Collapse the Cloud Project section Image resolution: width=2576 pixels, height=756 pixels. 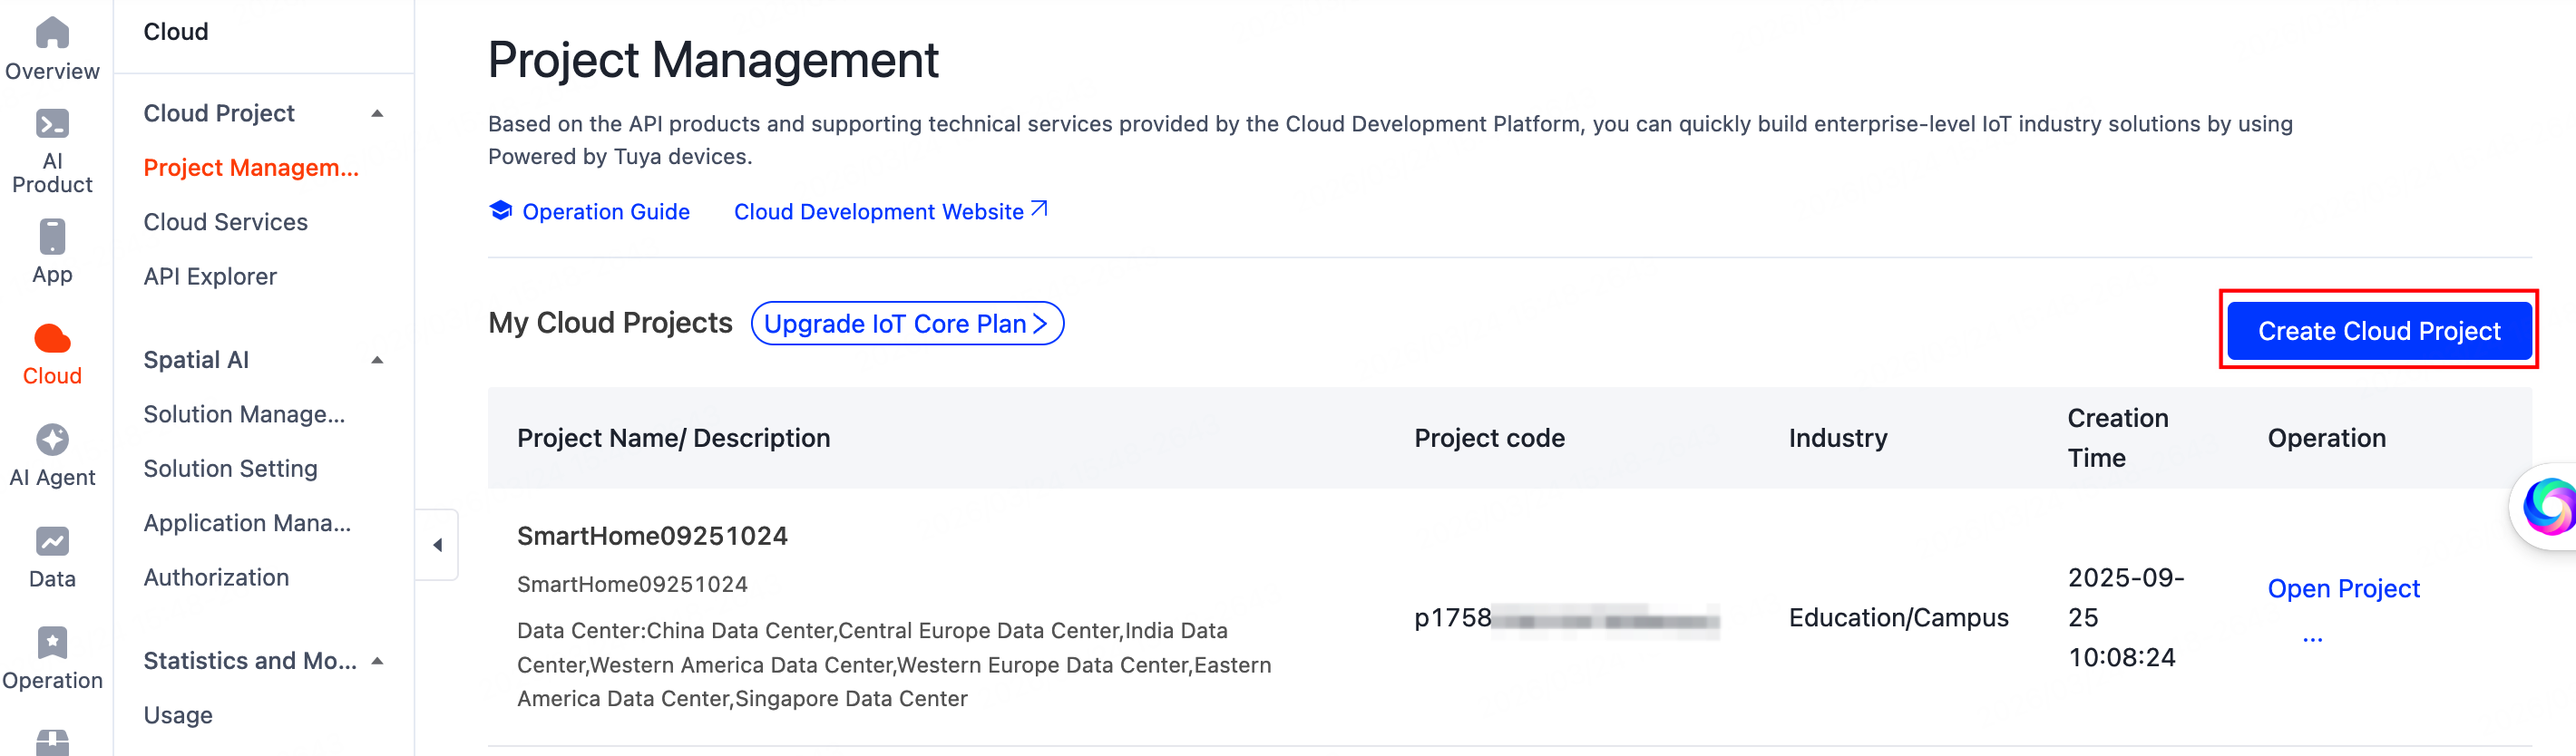[377, 114]
